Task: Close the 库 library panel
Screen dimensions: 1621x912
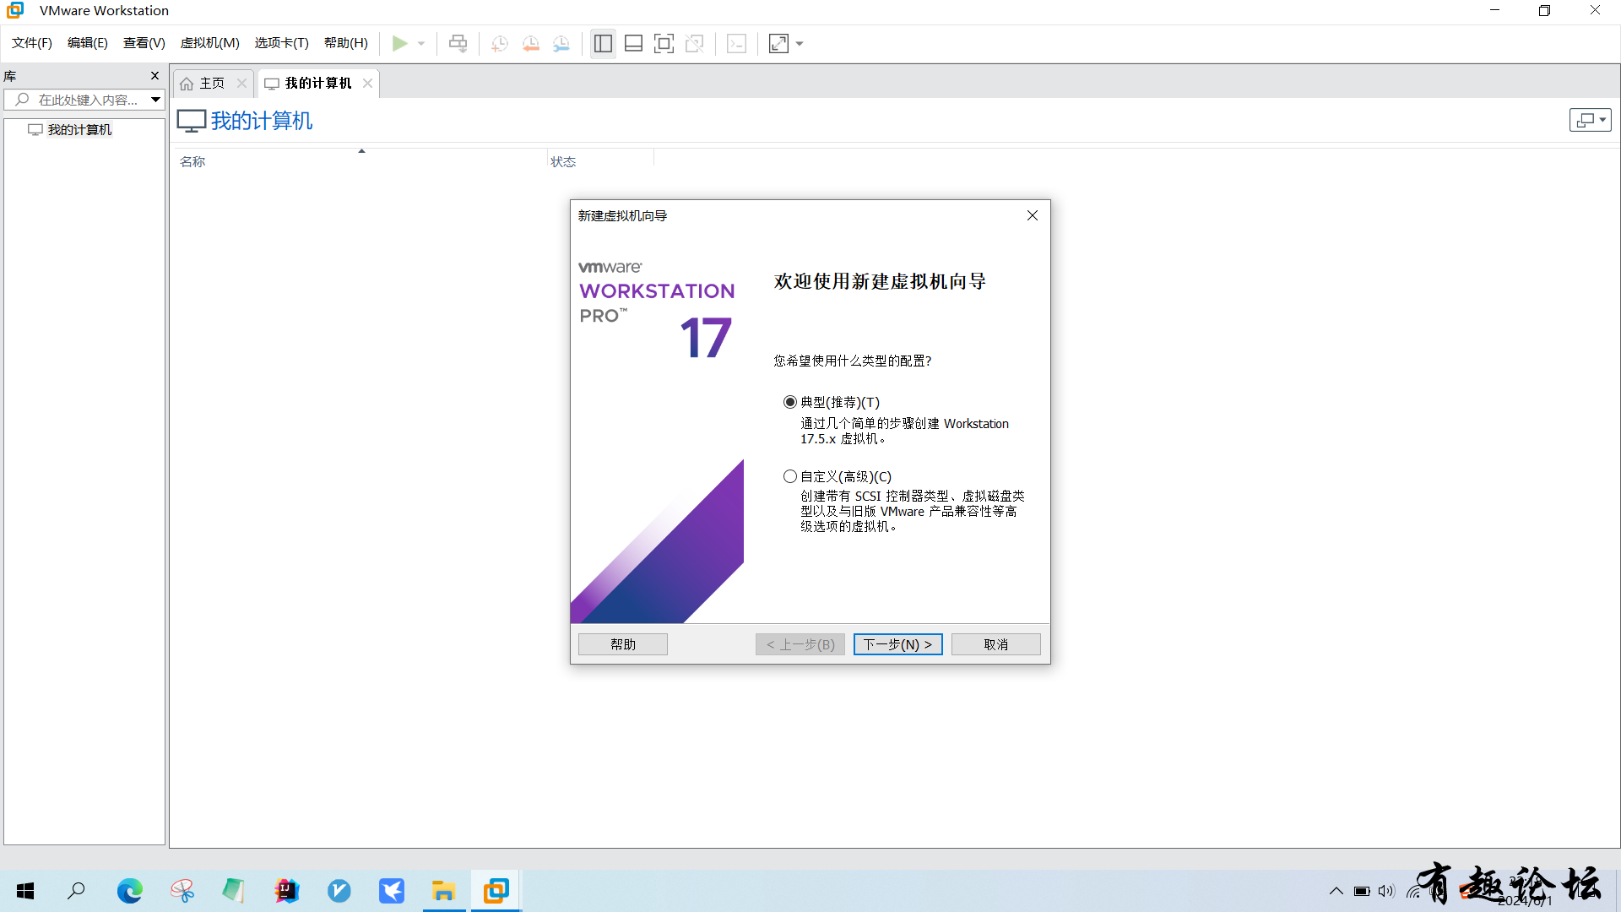Action: [155, 76]
